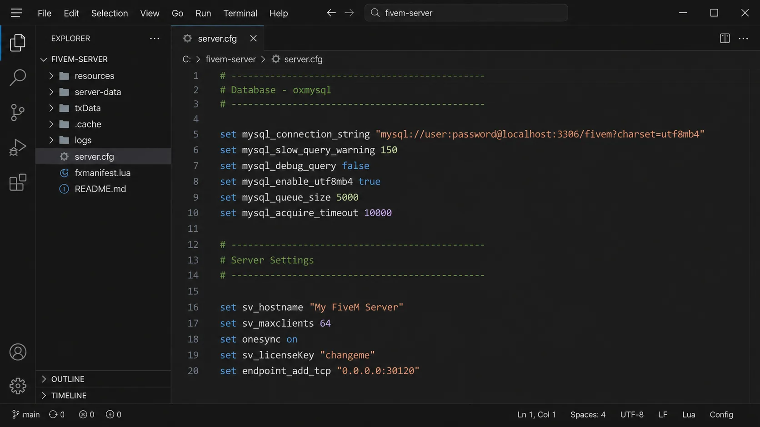Open editor more actions ellipsis

pos(744,39)
